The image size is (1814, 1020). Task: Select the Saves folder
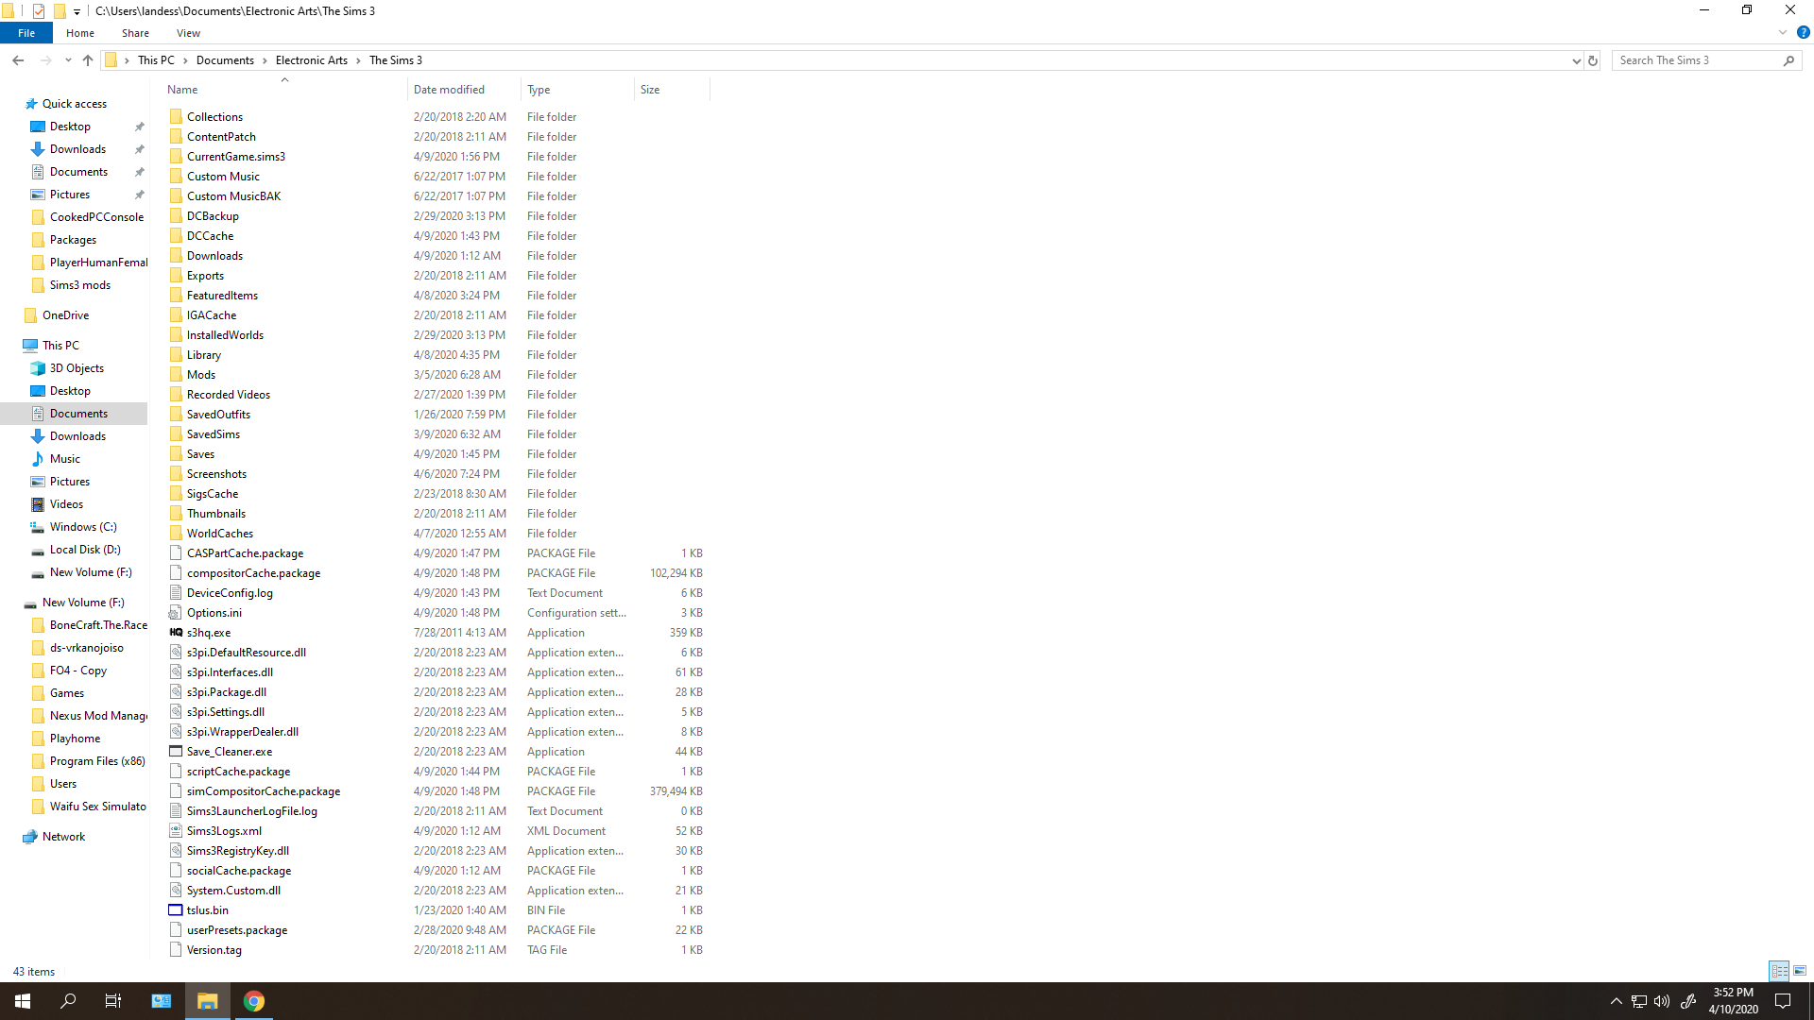click(x=200, y=454)
